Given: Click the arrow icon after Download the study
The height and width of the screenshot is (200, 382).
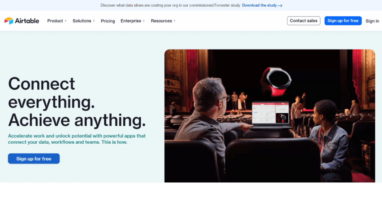Looking at the screenshot, I should pos(280,6).
